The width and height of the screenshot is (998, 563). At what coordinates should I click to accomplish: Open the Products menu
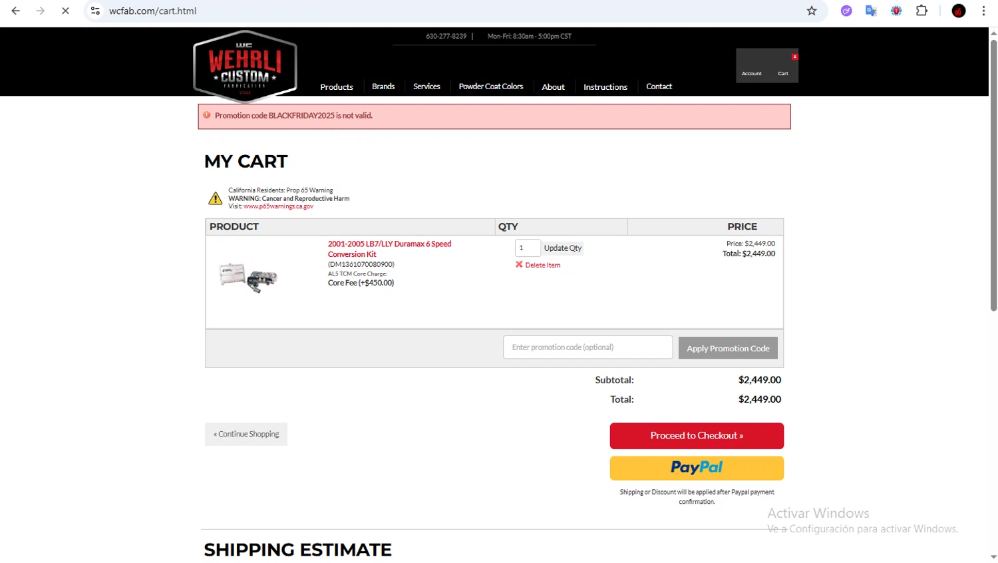[x=337, y=87]
